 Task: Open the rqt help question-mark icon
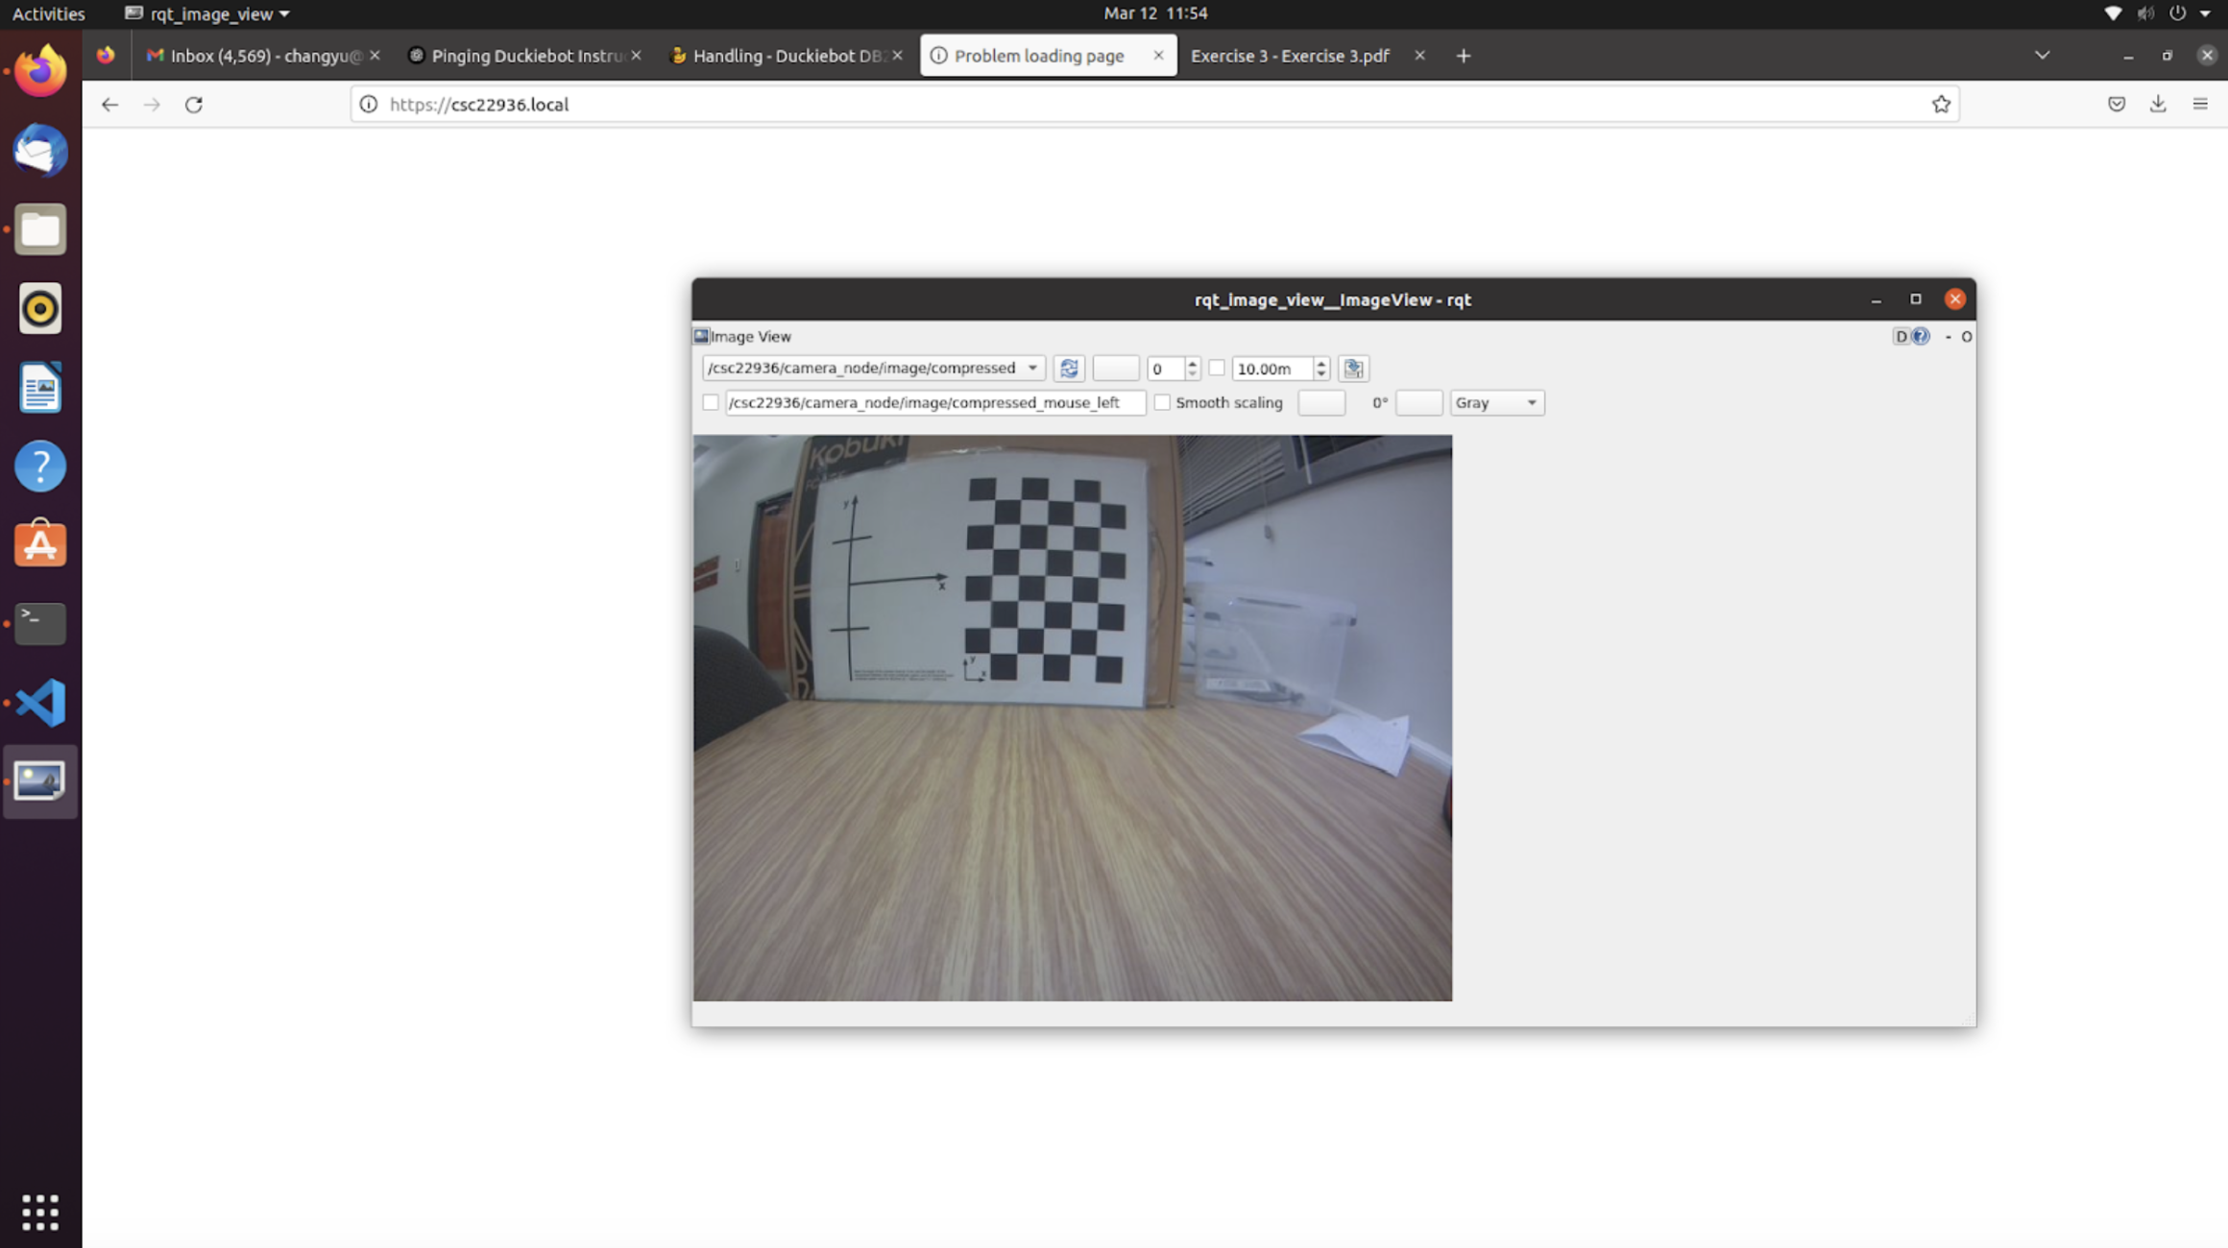pyautogui.click(x=1920, y=336)
